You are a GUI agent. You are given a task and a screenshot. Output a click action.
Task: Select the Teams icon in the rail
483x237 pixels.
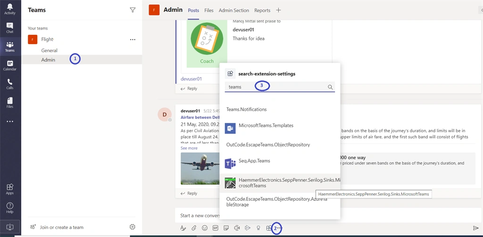10,47
